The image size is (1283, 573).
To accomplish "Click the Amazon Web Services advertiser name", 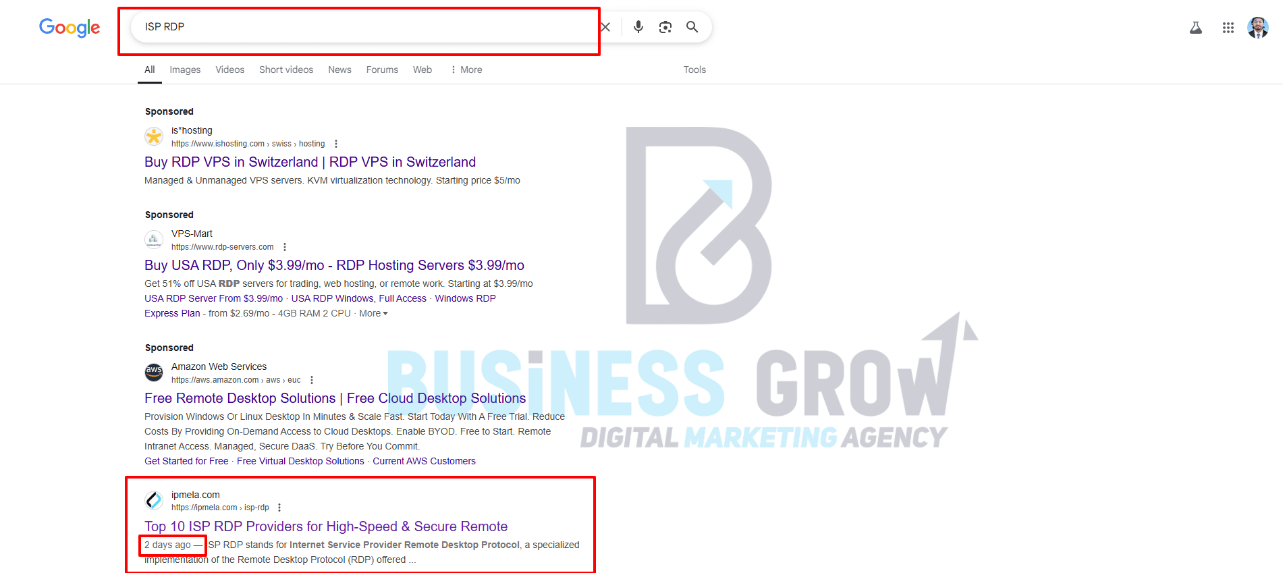I will [x=219, y=366].
